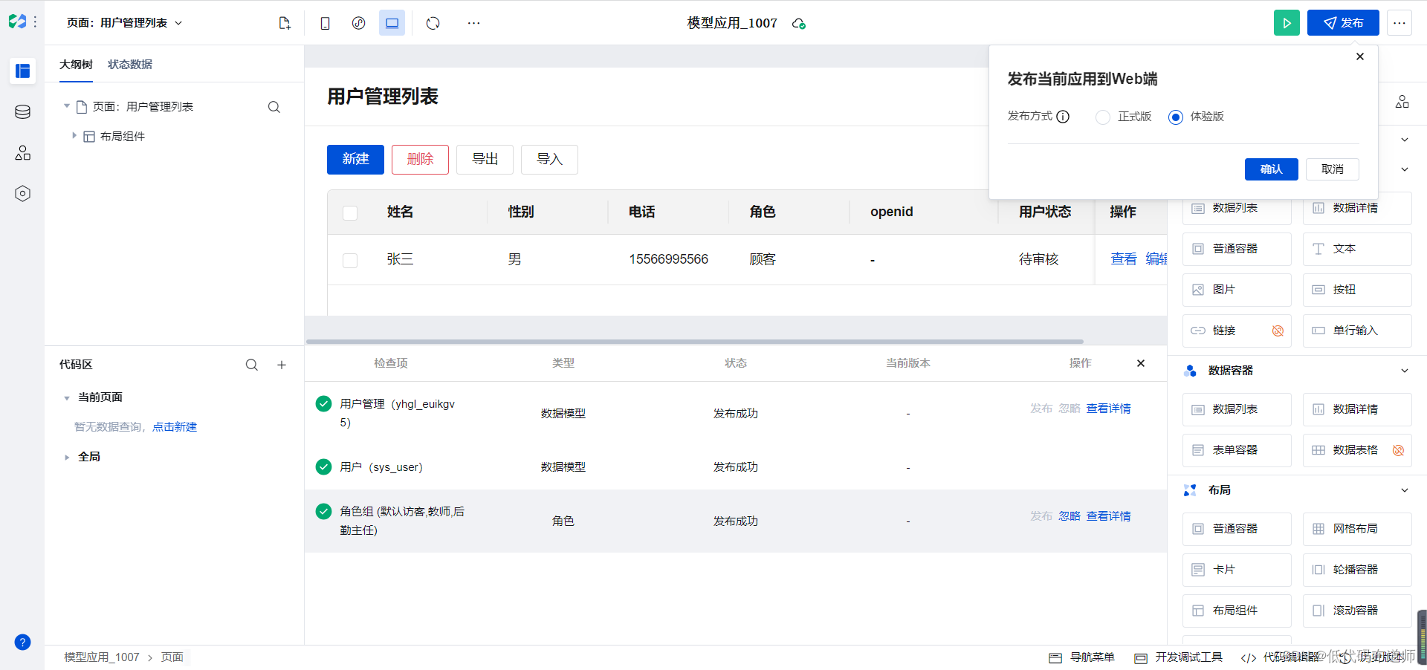The width and height of the screenshot is (1427, 670).
Task: Open the toolbar more options ellipsis
Action: [473, 23]
